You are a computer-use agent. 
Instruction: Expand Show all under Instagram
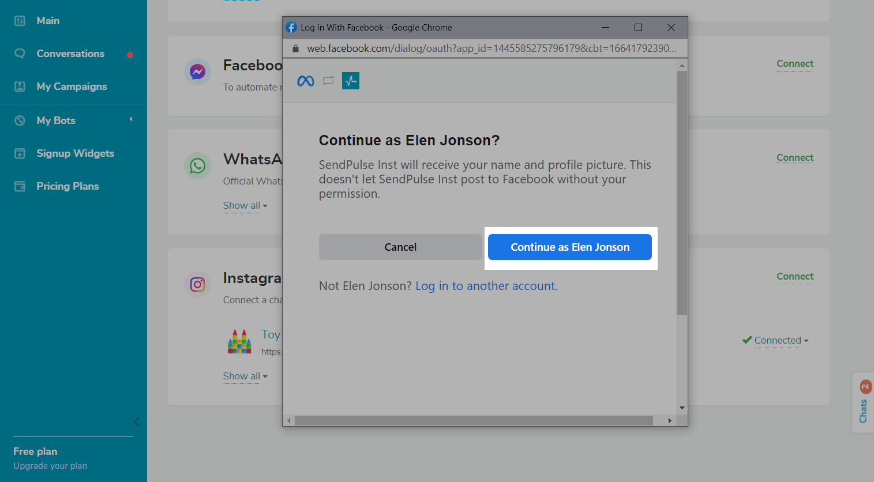245,376
